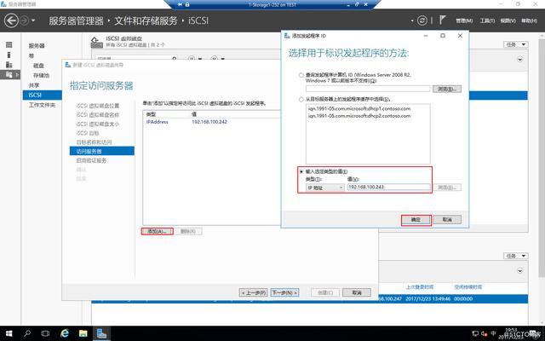Click the magnifier icon in the filter box
The height and width of the screenshot is (341, 545).
coord(174,58)
